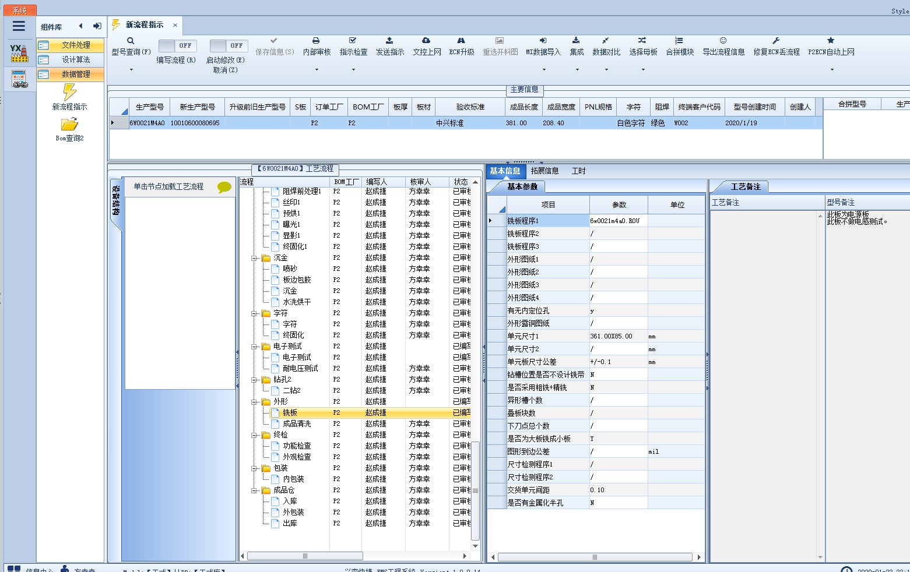Click the 指示检查 toolbar icon
This screenshot has width=910, height=572.
click(x=353, y=41)
